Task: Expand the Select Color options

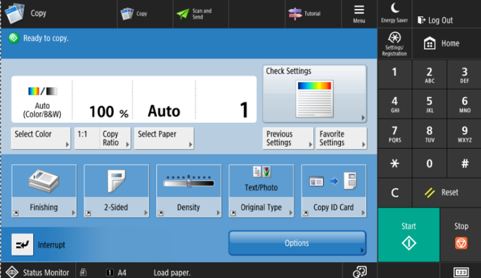Action: point(41,138)
